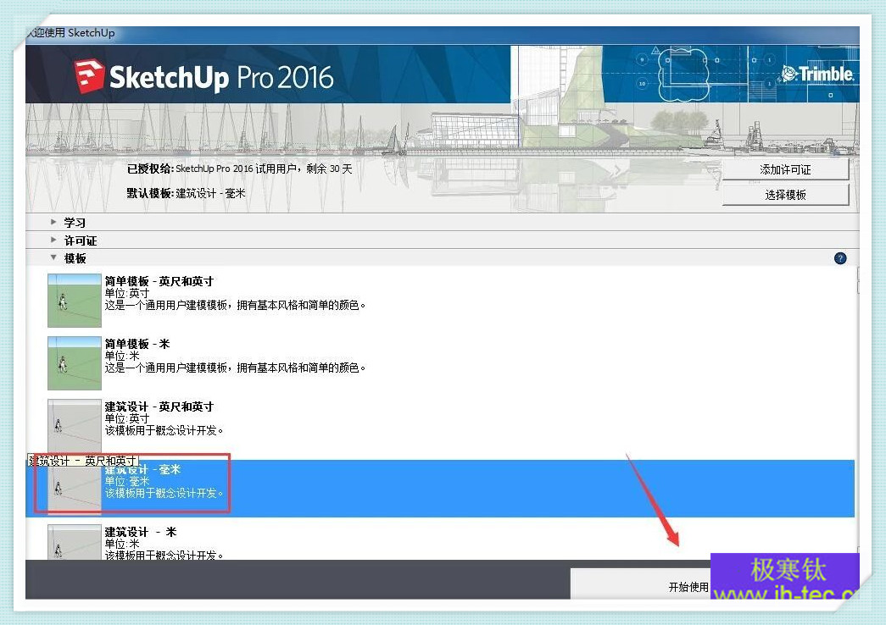The width and height of the screenshot is (886, 625).
Task: Click the 默认模板: 建筑设计 - 毫米 text
Action: [186, 194]
